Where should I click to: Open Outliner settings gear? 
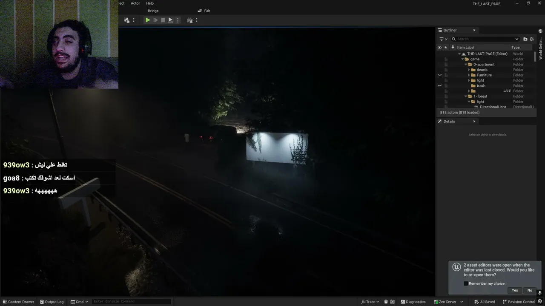[532, 39]
